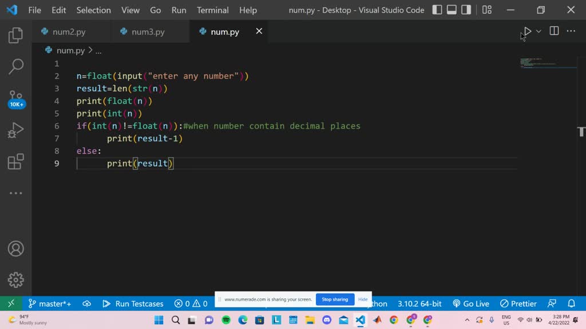Run the num.py Python file
The height and width of the screenshot is (329, 586).
coord(526,31)
